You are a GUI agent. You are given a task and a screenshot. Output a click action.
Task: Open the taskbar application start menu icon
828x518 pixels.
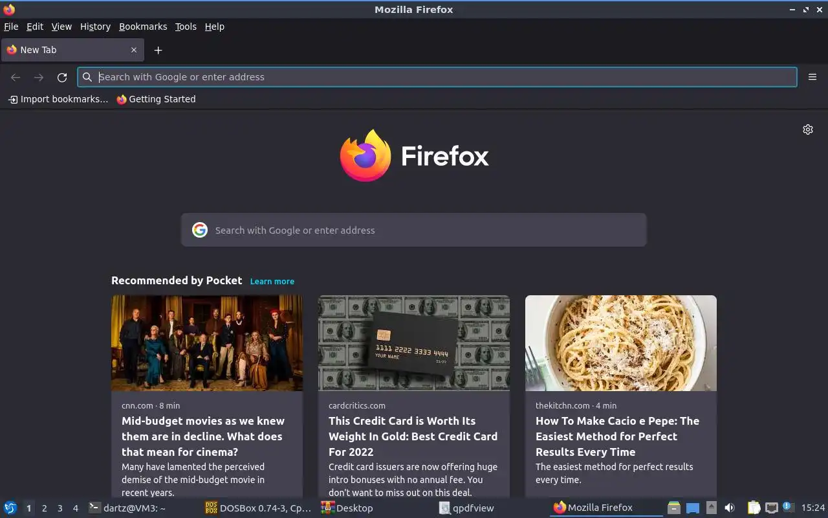point(10,508)
